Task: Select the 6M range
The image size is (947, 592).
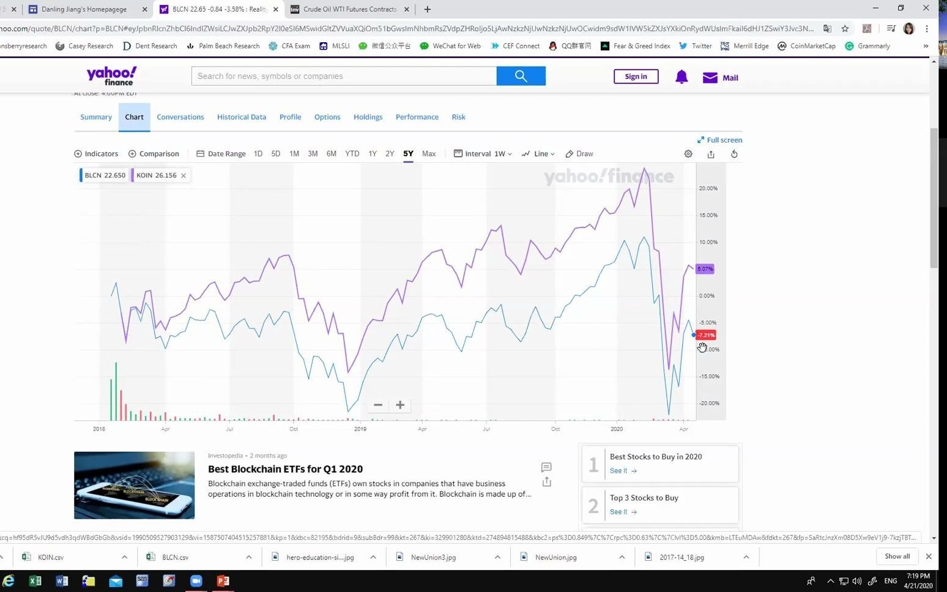Action: coord(332,154)
